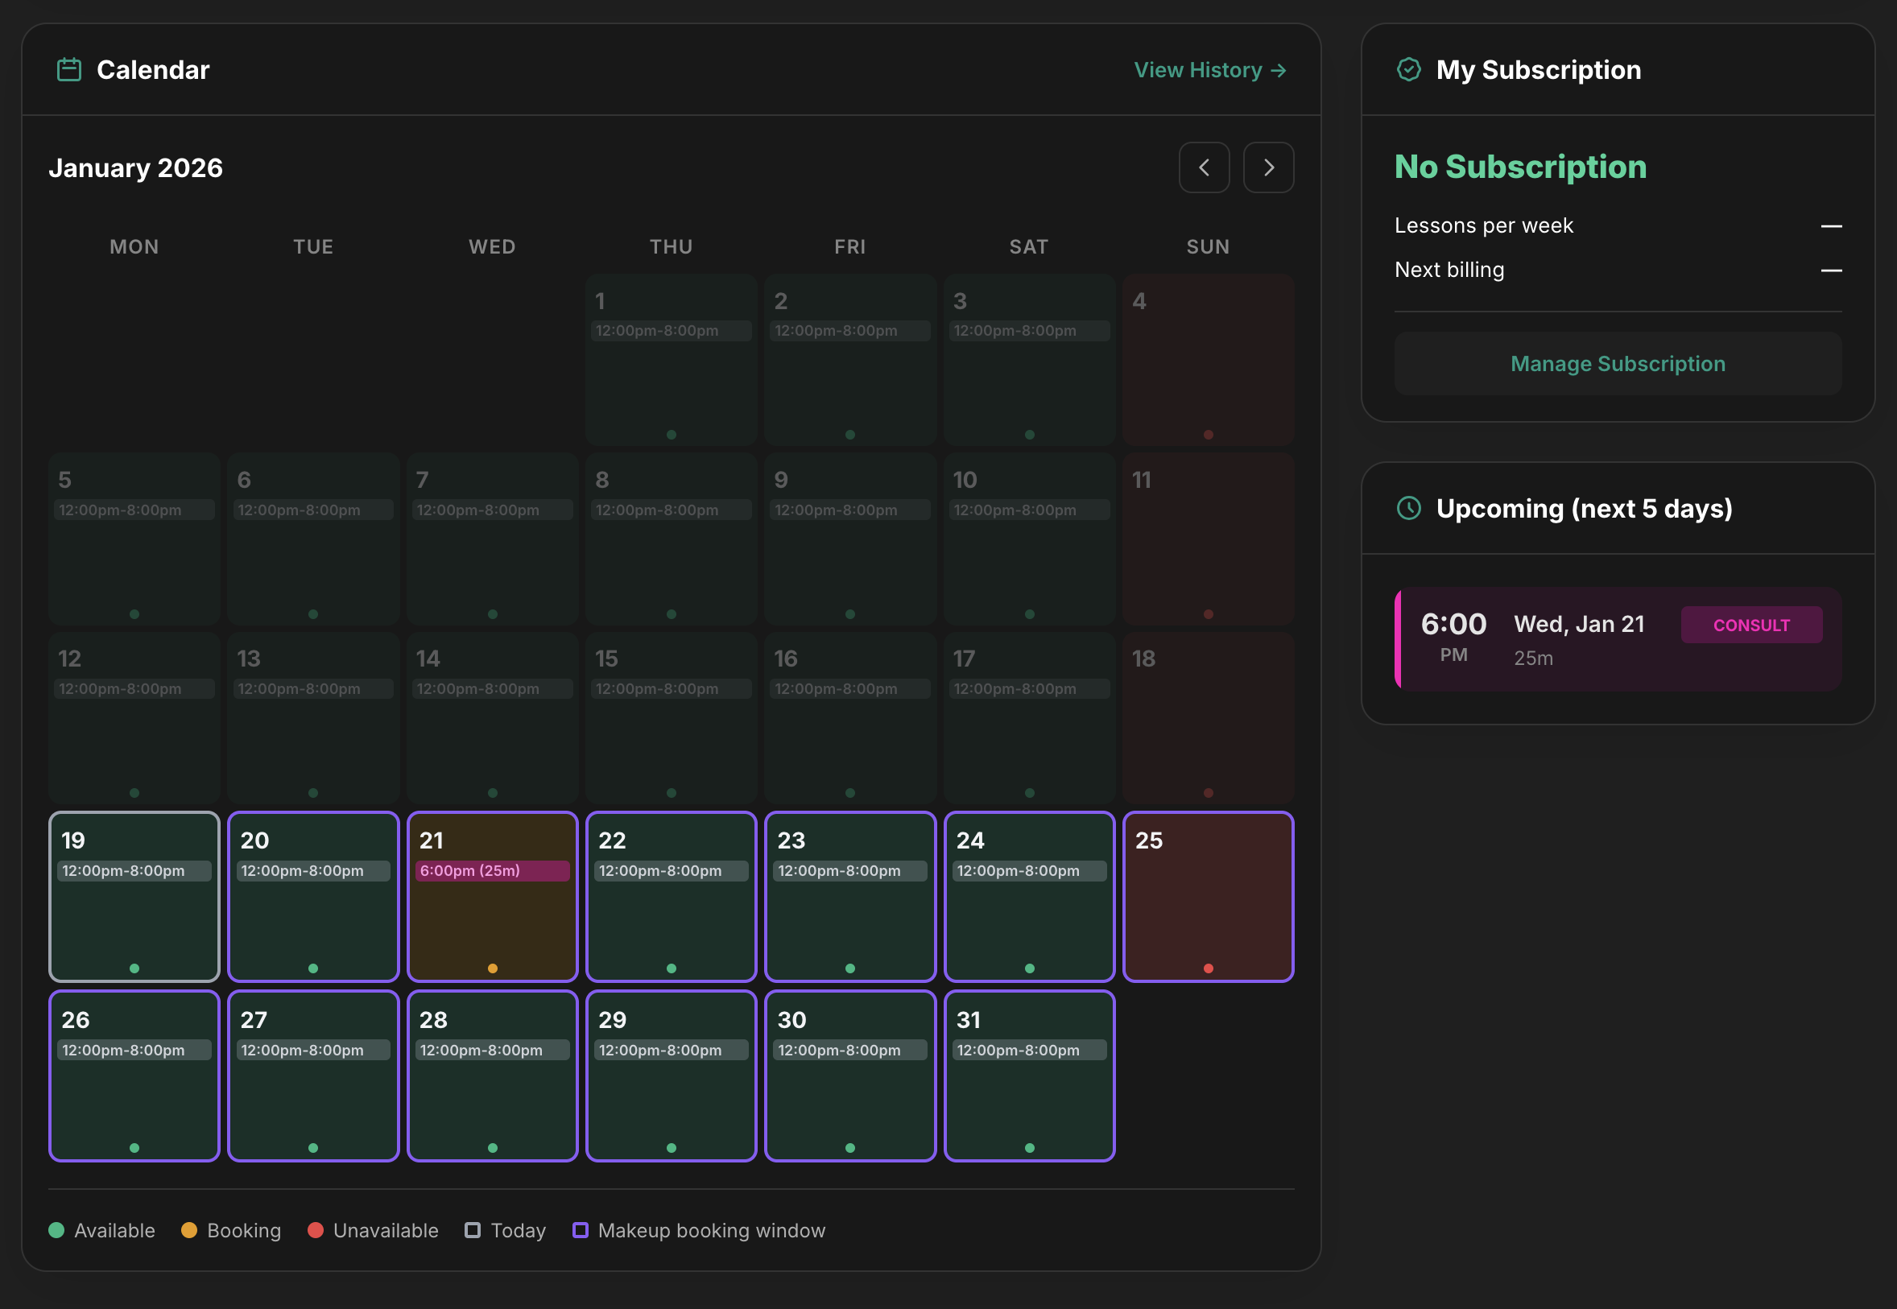
Task: Click the Manage Subscription button
Action: (x=1618, y=363)
